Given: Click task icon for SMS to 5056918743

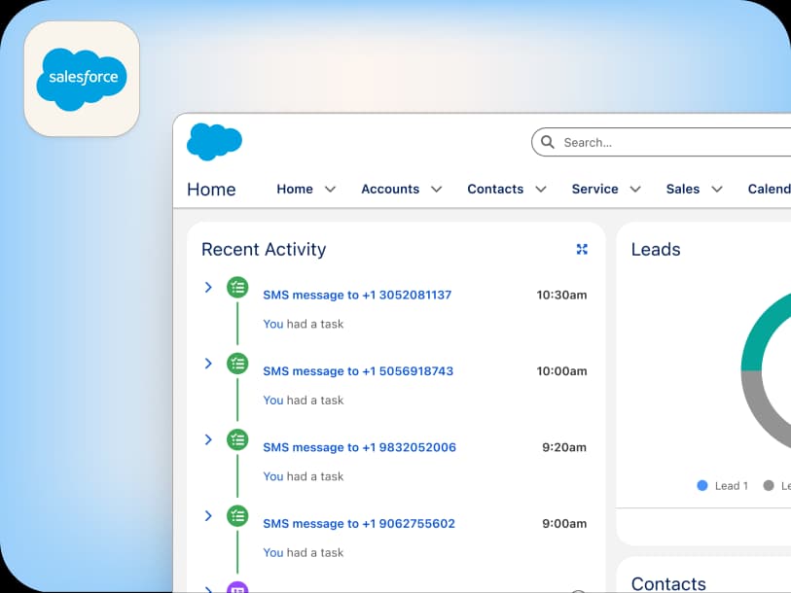Looking at the screenshot, I should tap(237, 364).
